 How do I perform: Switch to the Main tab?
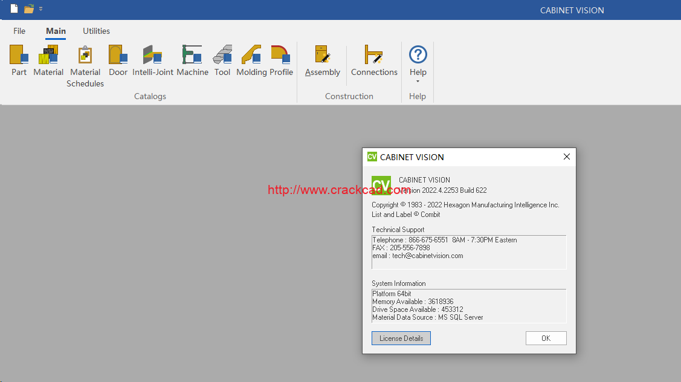(x=56, y=31)
